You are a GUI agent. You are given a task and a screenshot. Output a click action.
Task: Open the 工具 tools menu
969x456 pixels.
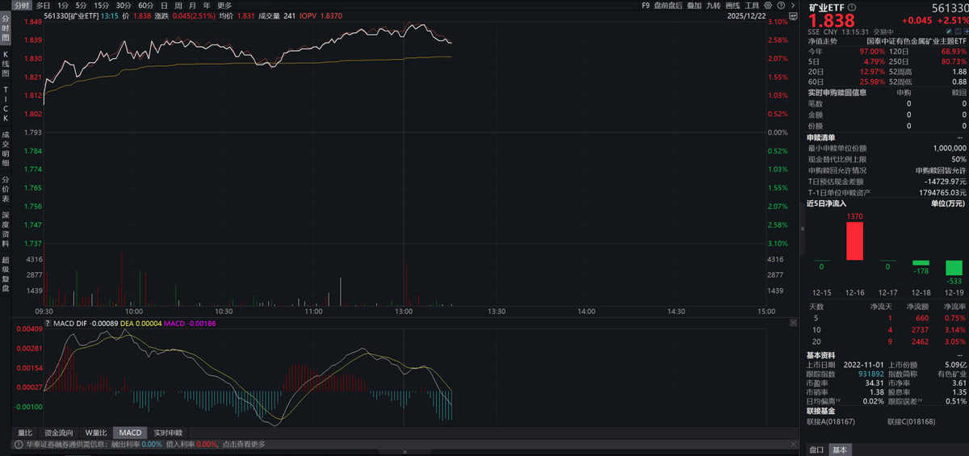[751, 5]
